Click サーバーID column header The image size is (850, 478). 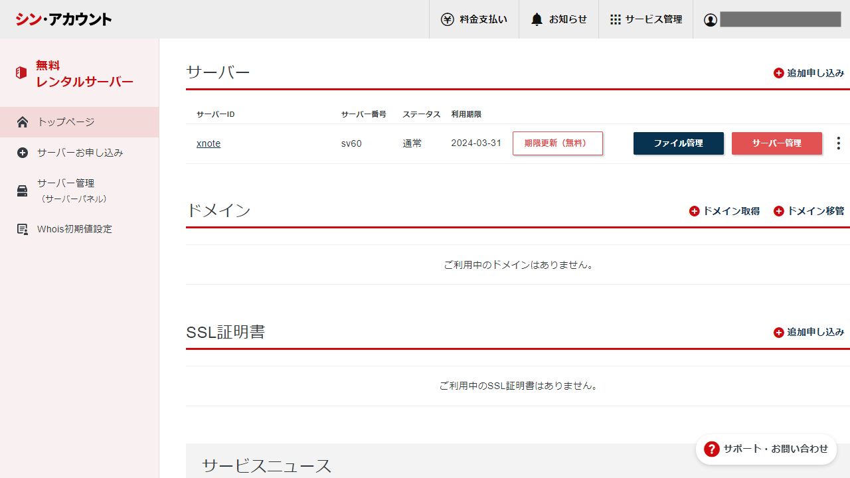(x=216, y=114)
